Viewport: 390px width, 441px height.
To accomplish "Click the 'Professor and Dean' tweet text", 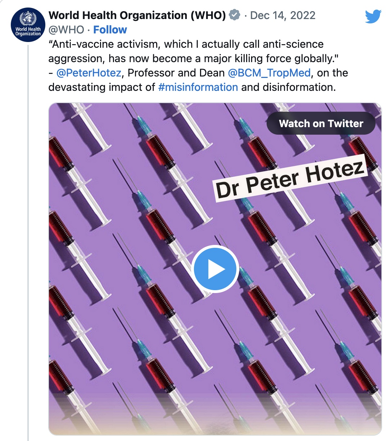I will pos(176,73).
